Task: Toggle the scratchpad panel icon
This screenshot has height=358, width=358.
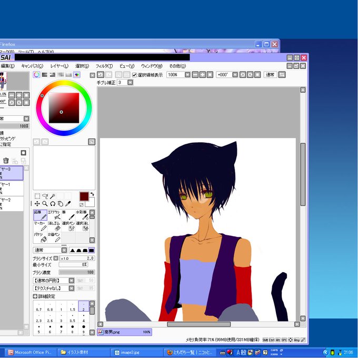Action: 77,75
